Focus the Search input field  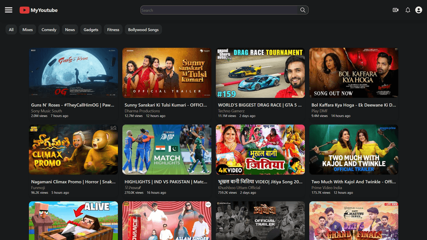click(219, 10)
